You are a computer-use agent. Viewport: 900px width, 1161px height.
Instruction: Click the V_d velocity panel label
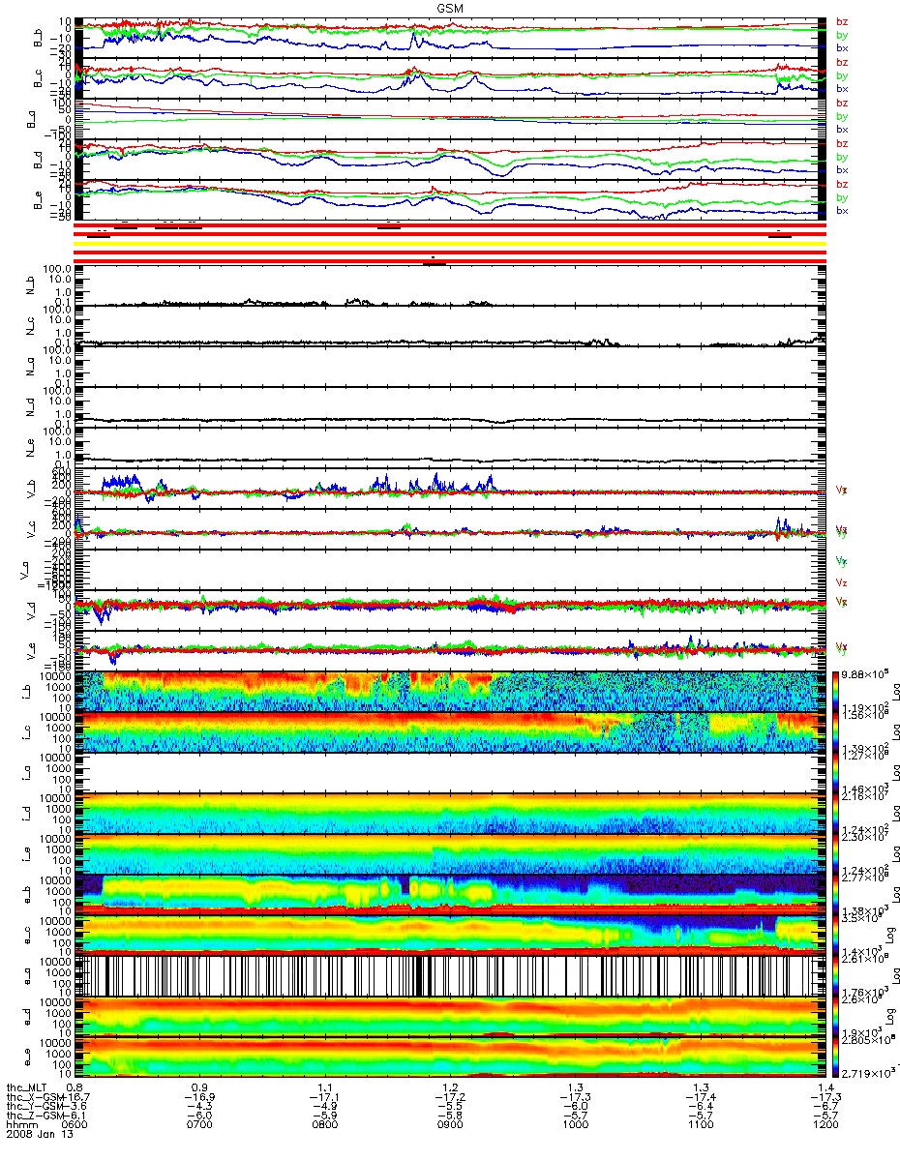click(x=30, y=612)
